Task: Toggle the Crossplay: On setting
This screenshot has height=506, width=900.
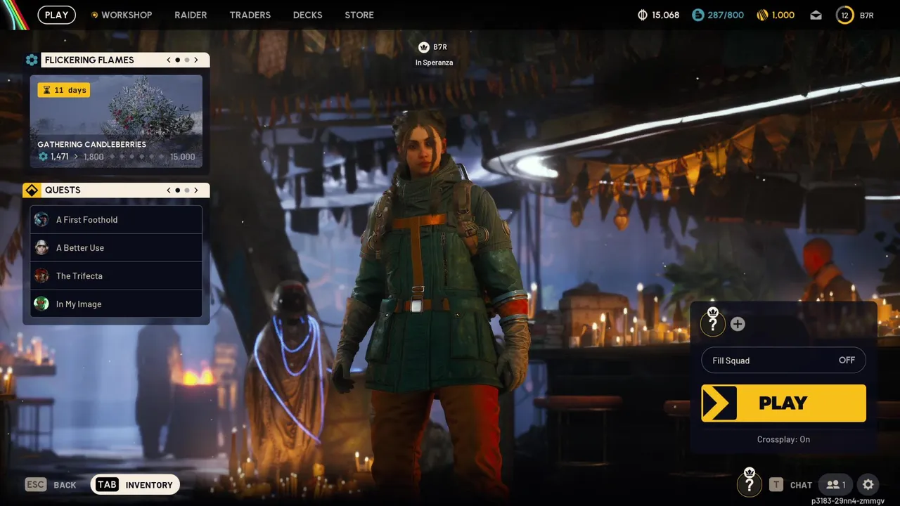Action: [x=783, y=439]
